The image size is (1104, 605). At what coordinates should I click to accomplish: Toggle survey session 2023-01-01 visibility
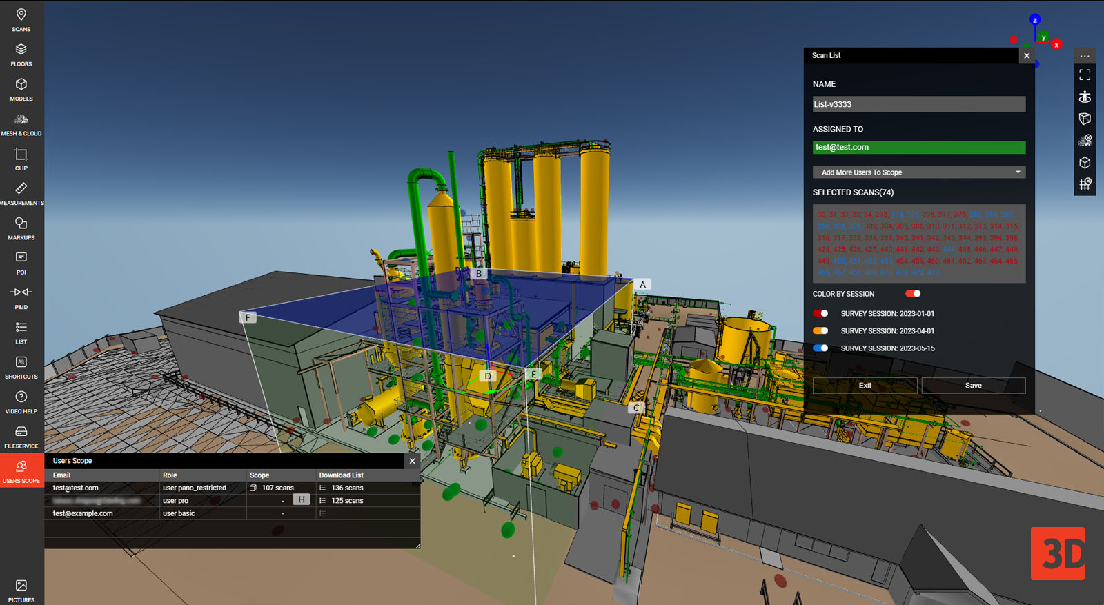[x=820, y=313]
